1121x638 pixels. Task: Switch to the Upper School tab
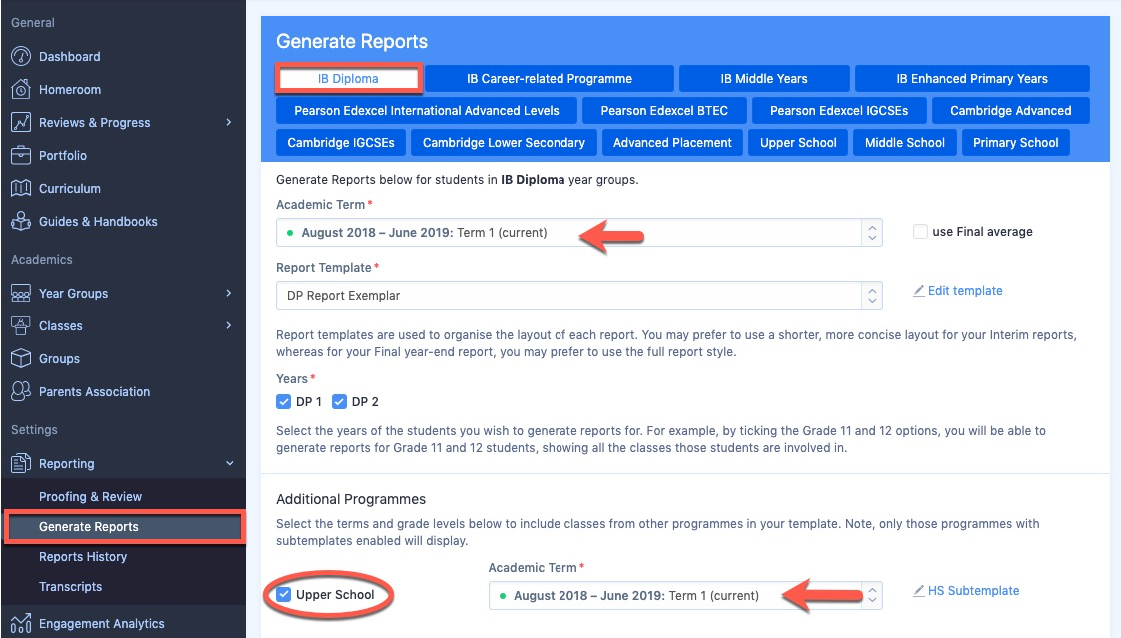coord(798,142)
